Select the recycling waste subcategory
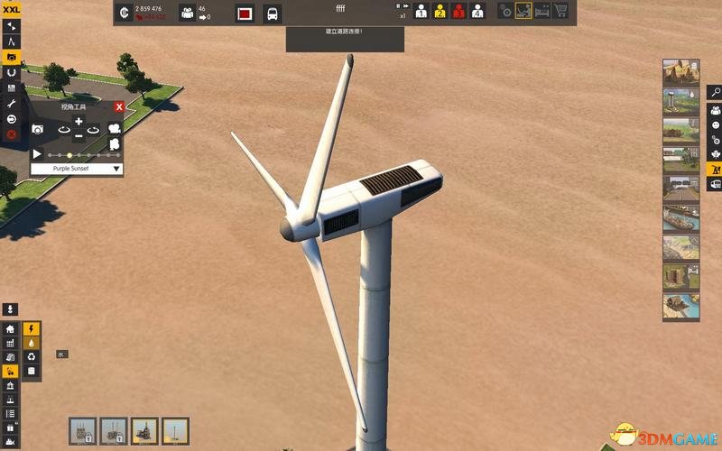The image size is (722, 451). (x=32, y=356)
